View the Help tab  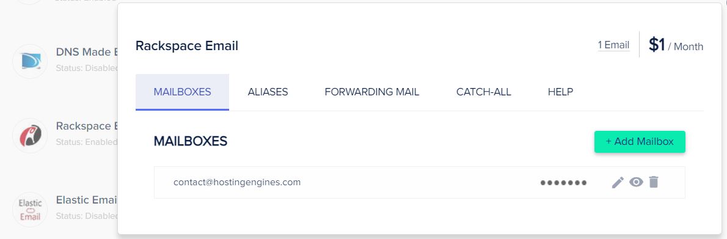click(x=561, y=92)
